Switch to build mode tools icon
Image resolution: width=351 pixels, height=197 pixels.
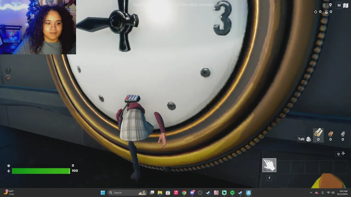pyautogui.click(x=343, y=153)
